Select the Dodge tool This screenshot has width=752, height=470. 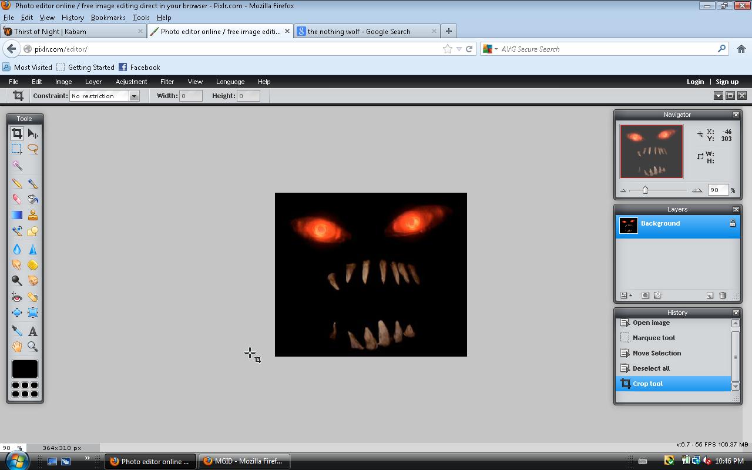pyautogui.click(x=17, y=281)
